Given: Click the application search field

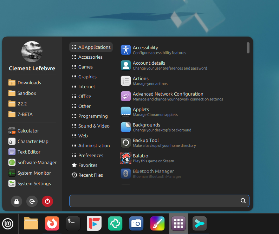Looking at the screenshot, I should (x=155, y=201).
